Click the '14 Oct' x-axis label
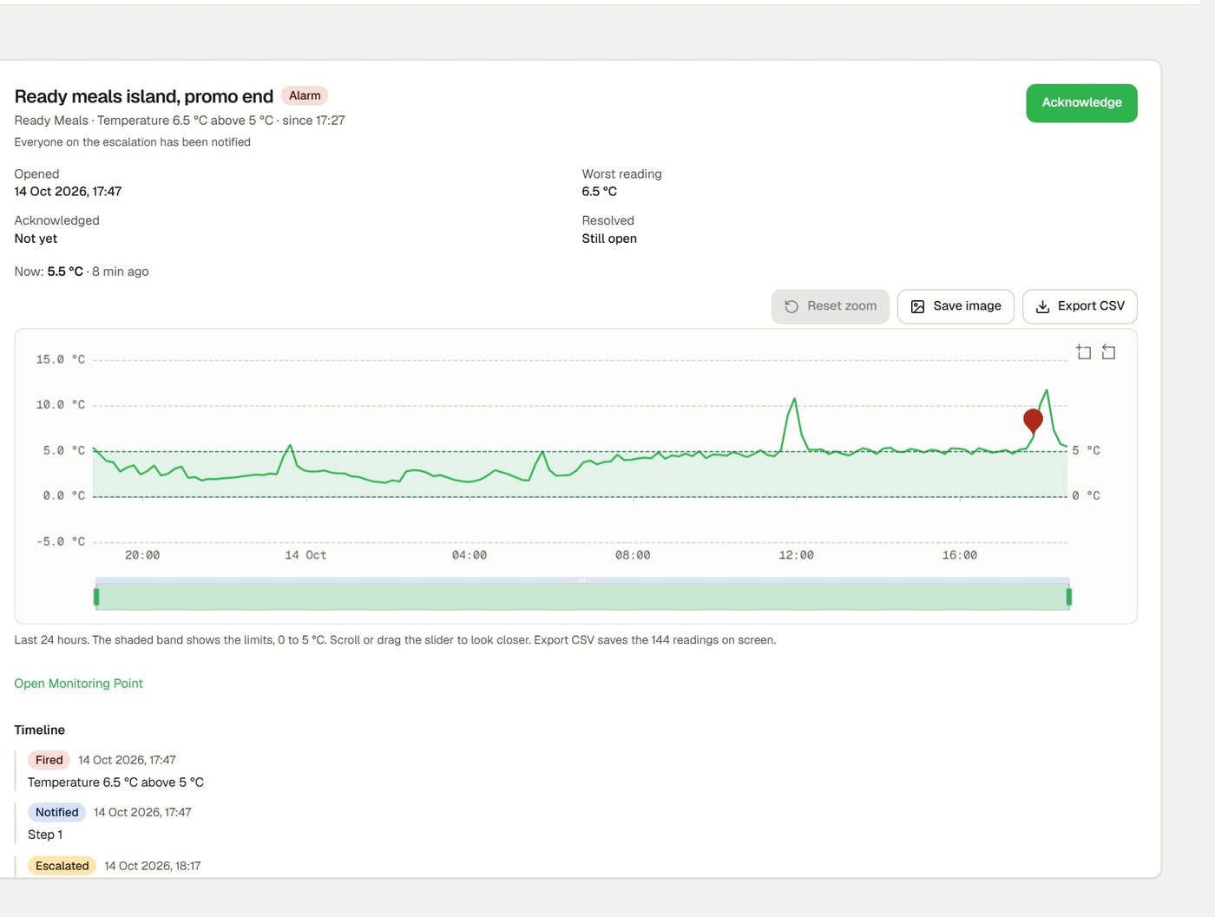 click(305, 555)
